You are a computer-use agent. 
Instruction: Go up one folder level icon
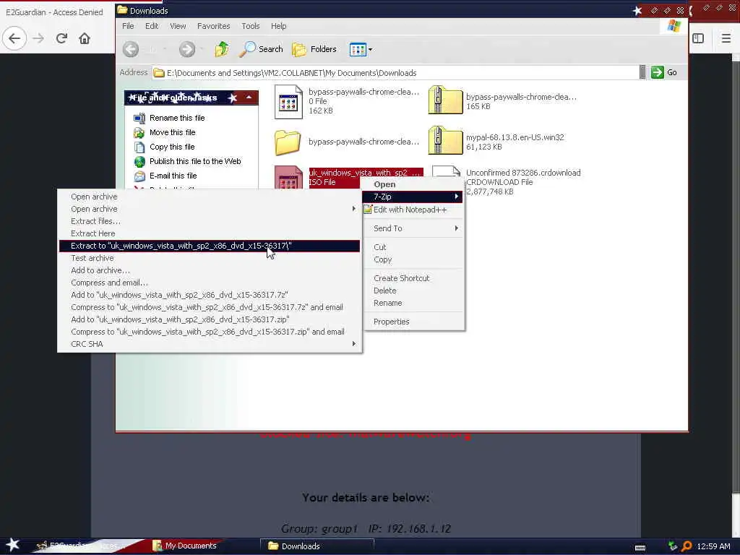(x=222, y=49)
